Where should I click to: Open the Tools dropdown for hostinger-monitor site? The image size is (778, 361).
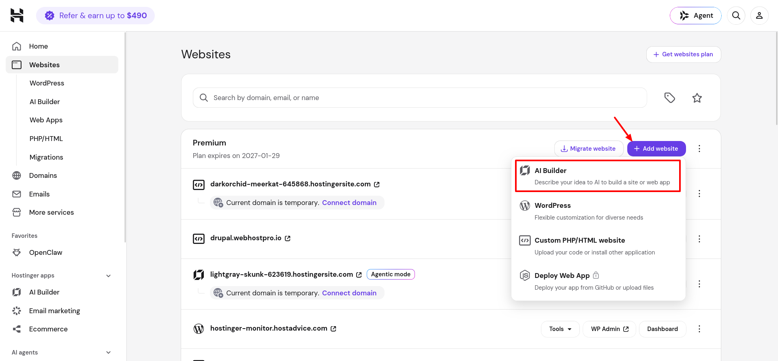tap(560, 329)
